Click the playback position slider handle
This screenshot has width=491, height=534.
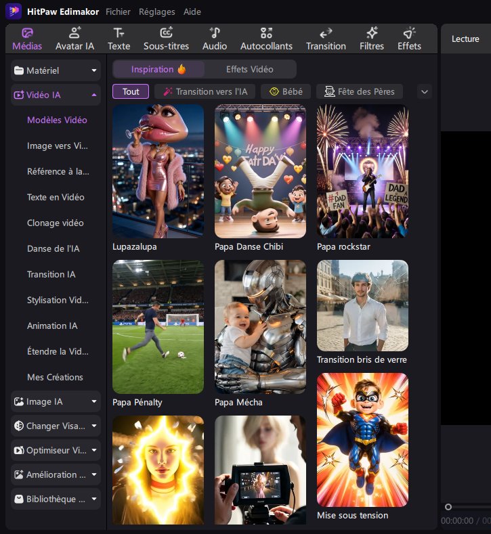click(448, 507)
